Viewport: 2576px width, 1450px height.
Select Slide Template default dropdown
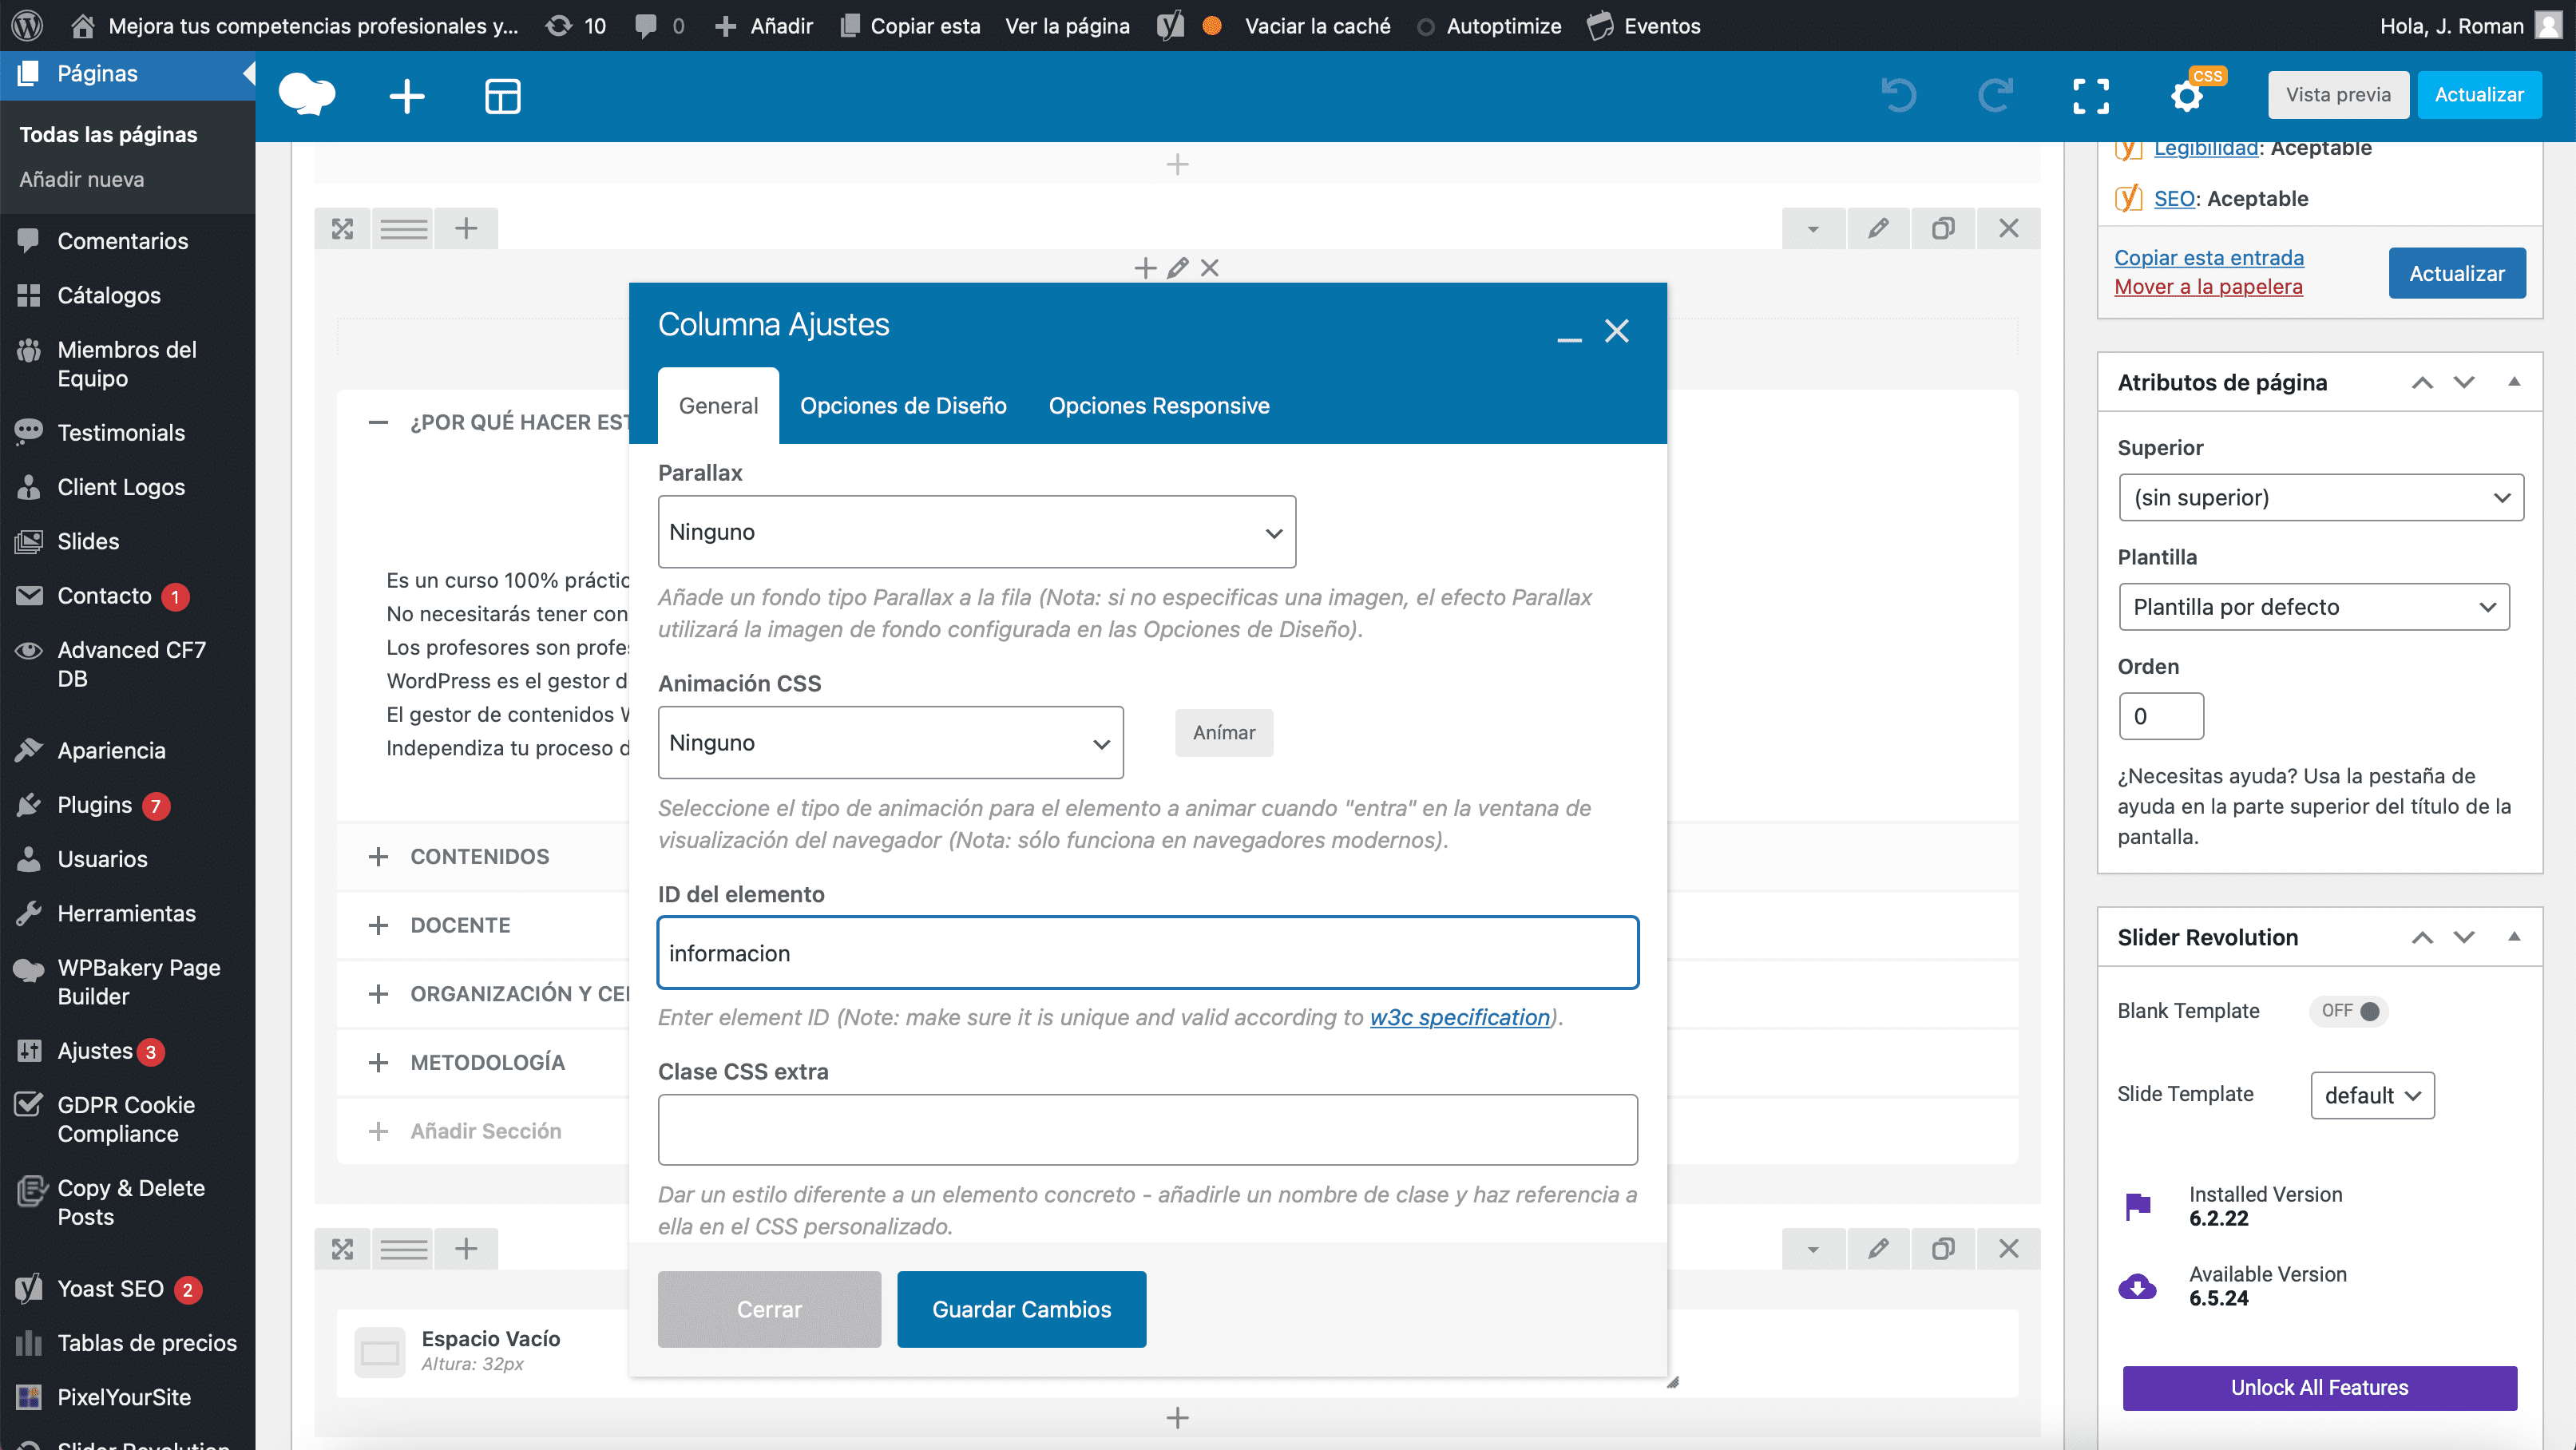pyautogui.click(x=2372, y=1093)
